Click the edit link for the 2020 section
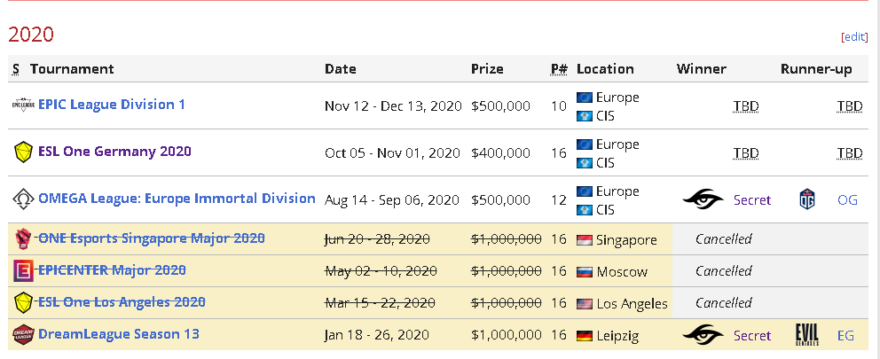 (x=854, y=37)
